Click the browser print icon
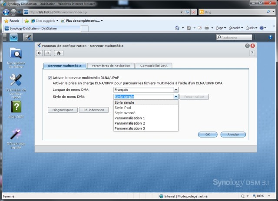Viewport: 278px width, 201px height. (x=207, y=28)
